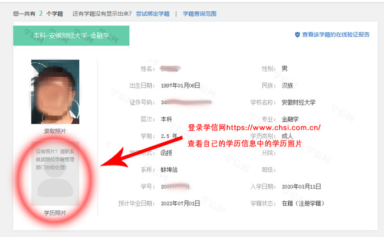This screenshot has height=237, width=384.
Task: Click the blurred 证件号码 ID number
Action: coord(186,103)
